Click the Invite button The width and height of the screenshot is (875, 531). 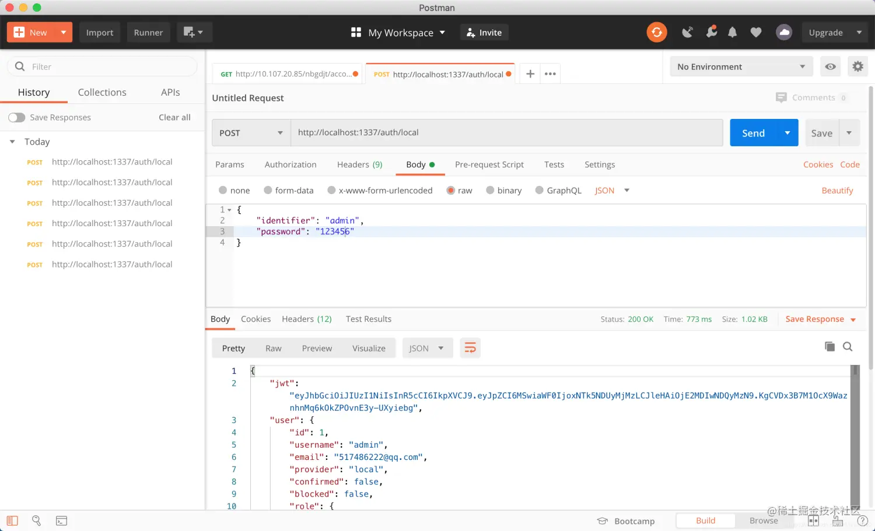[x=484, y=32]
